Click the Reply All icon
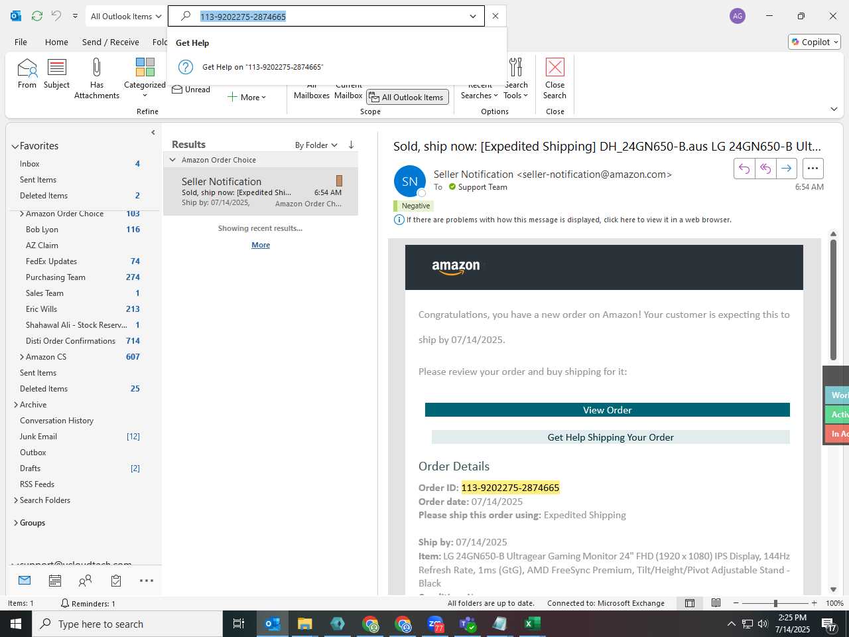Image resolution: width=849 pixels, height=637 pixels. click(x=765, y=169)
